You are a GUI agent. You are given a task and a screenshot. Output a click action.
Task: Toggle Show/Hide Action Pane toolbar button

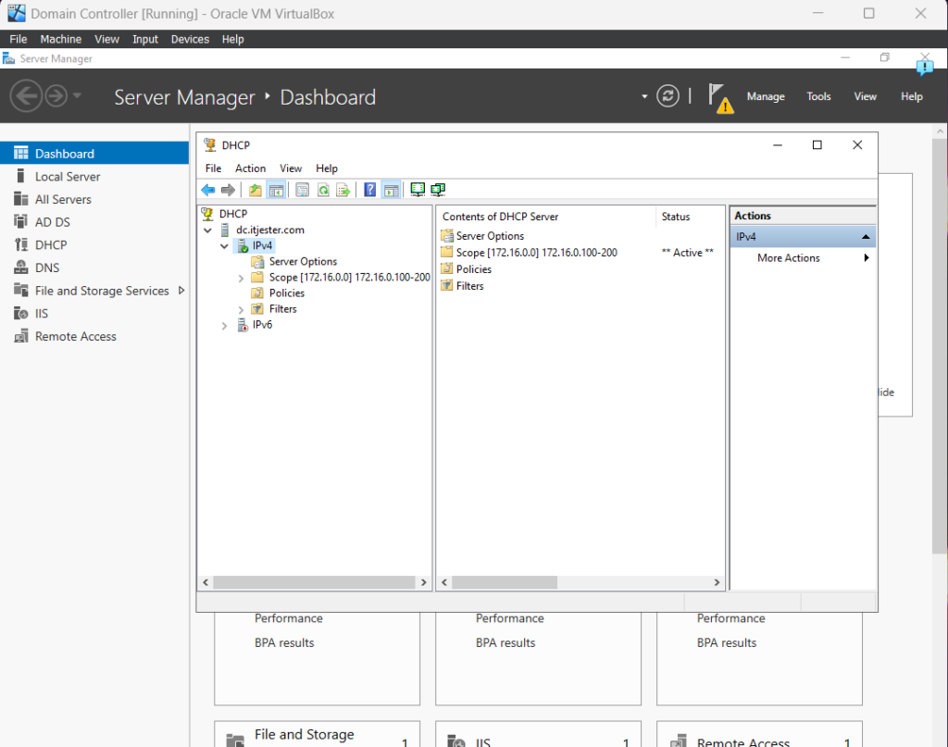tap(391, 190)
